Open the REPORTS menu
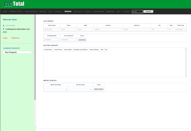Viewport: 191px width, 131px height. point(43,12)
